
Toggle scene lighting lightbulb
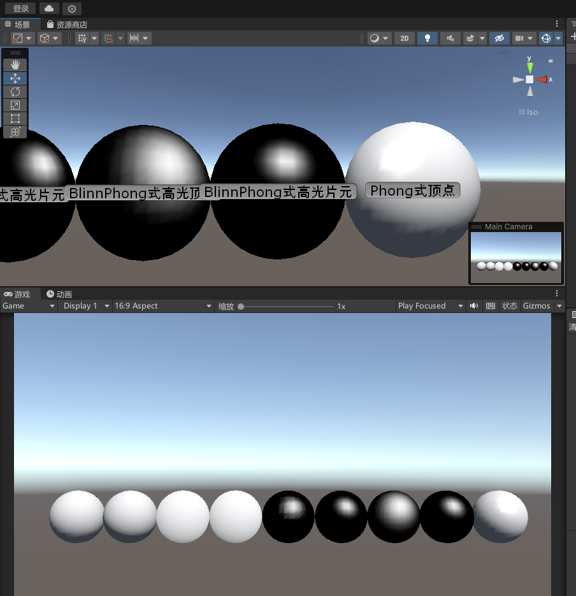click(427, 38)
